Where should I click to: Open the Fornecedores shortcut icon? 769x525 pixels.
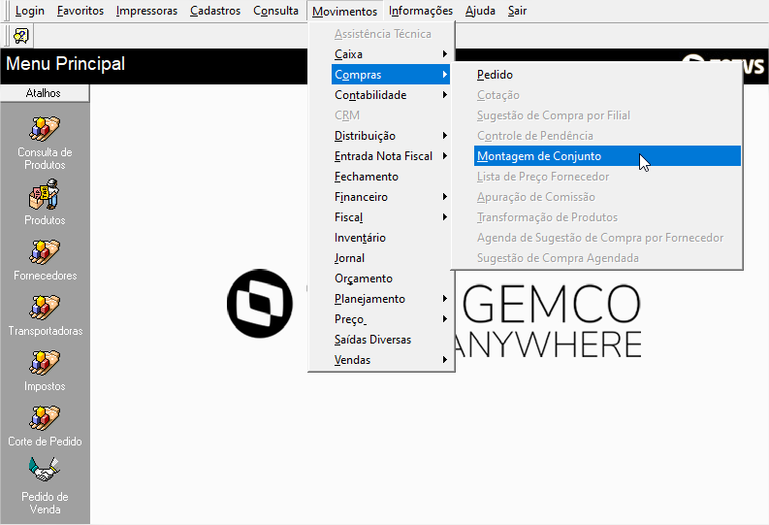tap(45, 252)
